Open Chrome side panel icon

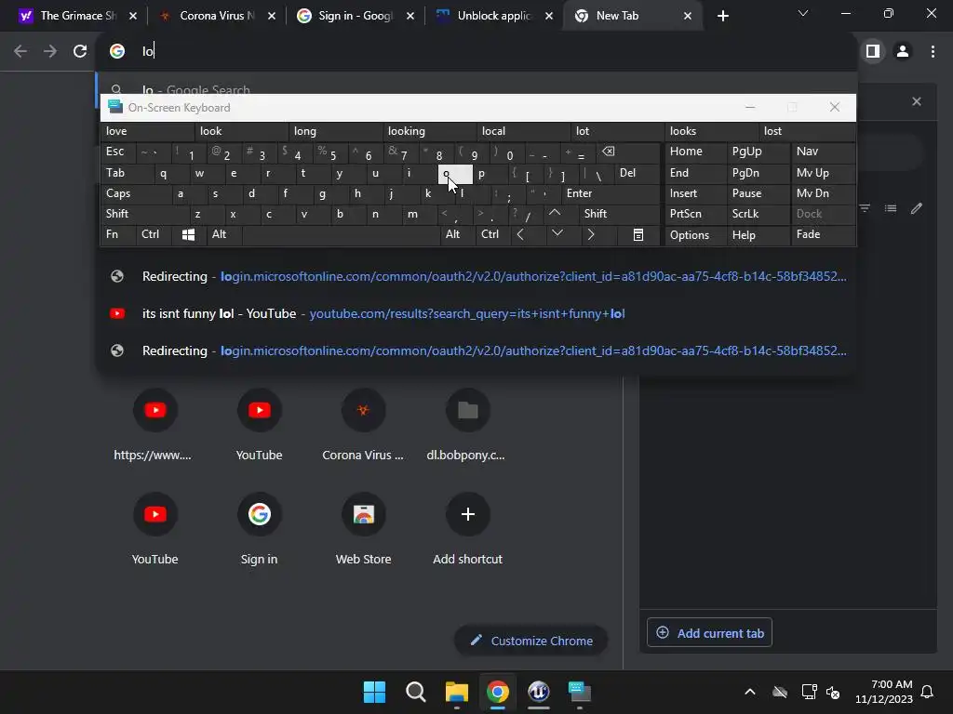[872, 52]
